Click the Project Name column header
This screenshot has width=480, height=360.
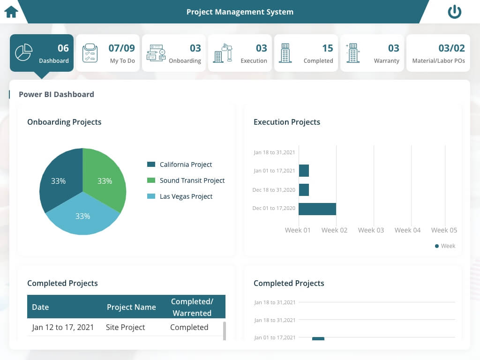coord(131,307)
